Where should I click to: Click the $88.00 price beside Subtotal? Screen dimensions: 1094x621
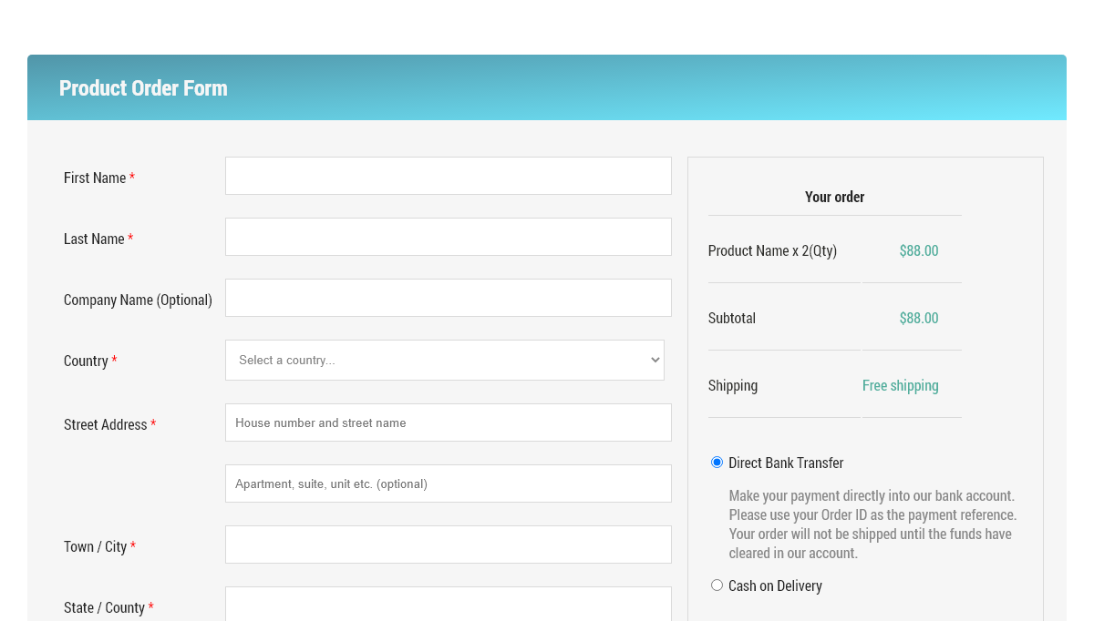(918, 318)
